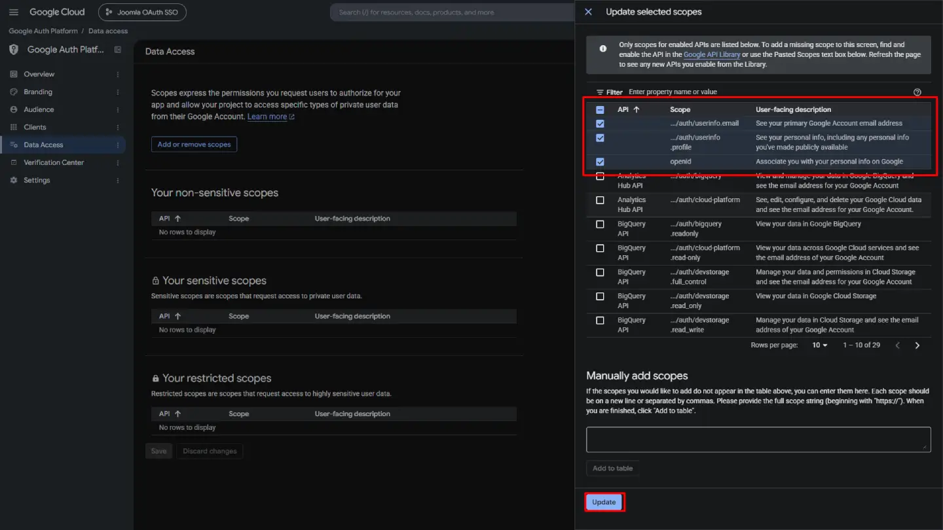Screen dimensions: 943x530
Task: Open the Joomla OAuth SSO project selector
Action: (x=142, y=12)
